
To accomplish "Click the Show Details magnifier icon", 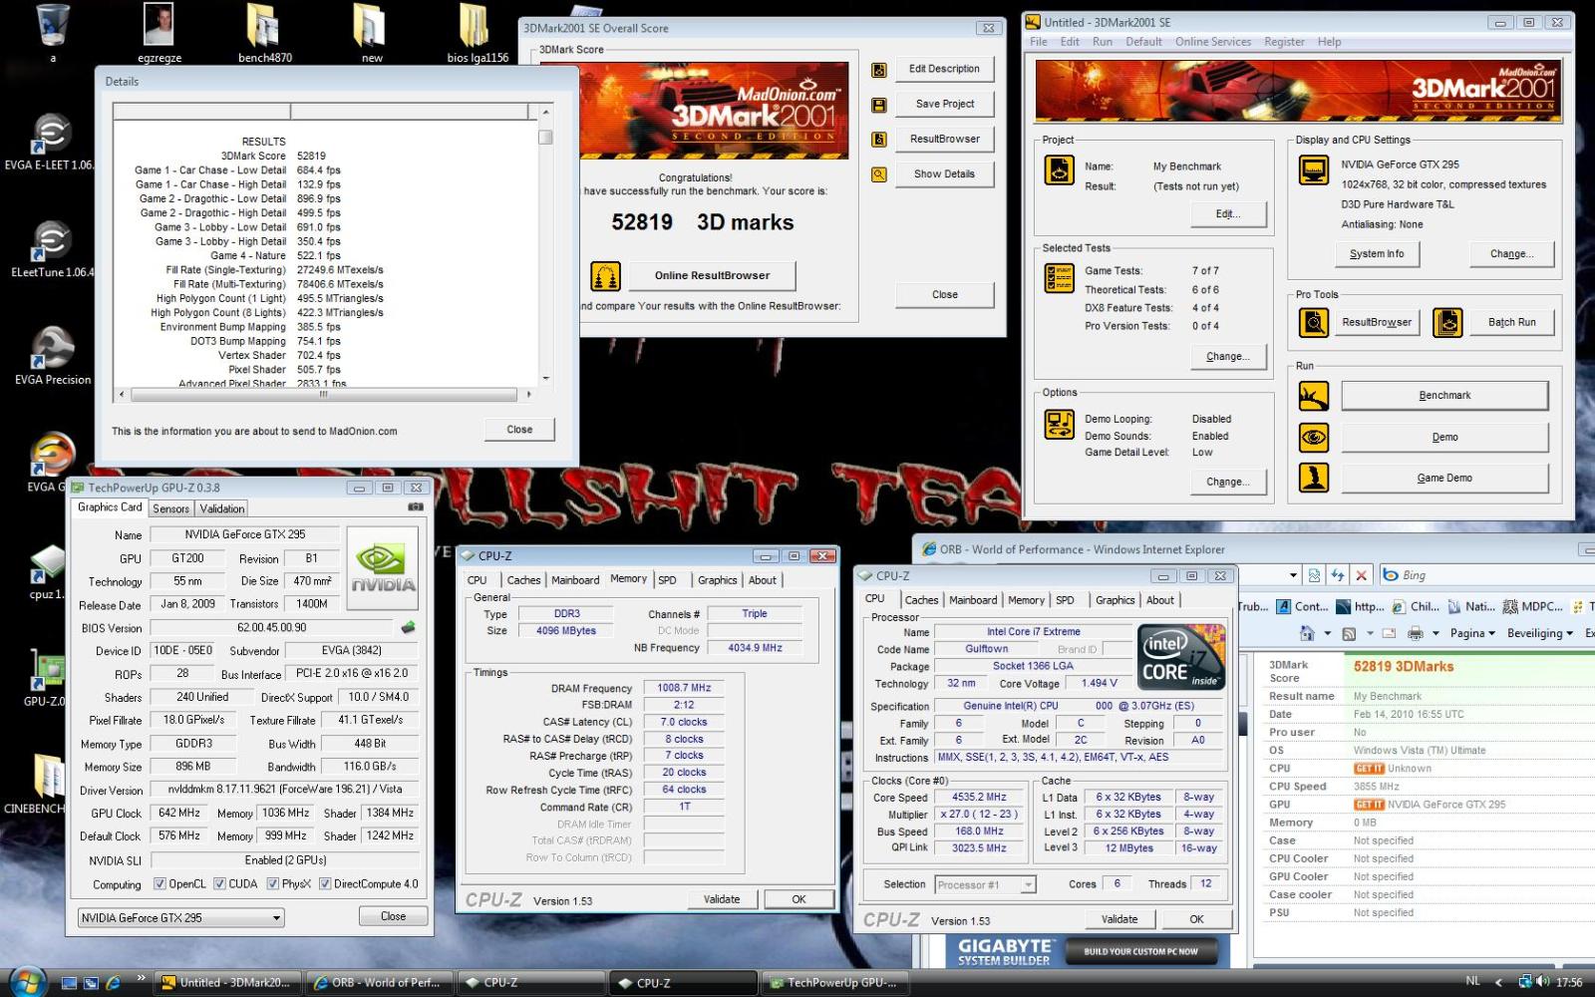I will point(879,174).
